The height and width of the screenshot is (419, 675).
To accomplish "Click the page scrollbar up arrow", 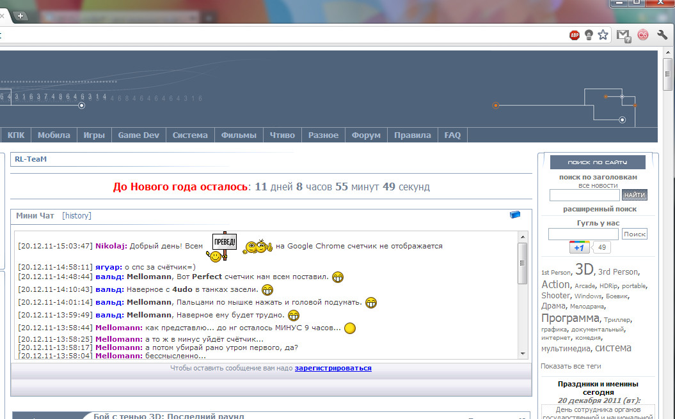I will (668, 53).
